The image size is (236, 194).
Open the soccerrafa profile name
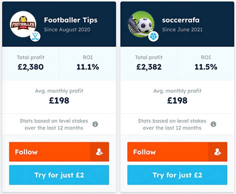[x=181, y=20]
